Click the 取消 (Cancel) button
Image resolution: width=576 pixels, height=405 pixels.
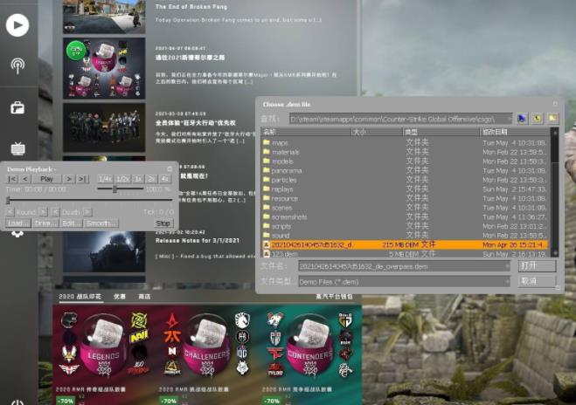pyautogui.click(x=537, y=281)
